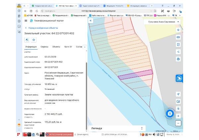
Task: Activate area selection tool on map
Action: [178, 45]
